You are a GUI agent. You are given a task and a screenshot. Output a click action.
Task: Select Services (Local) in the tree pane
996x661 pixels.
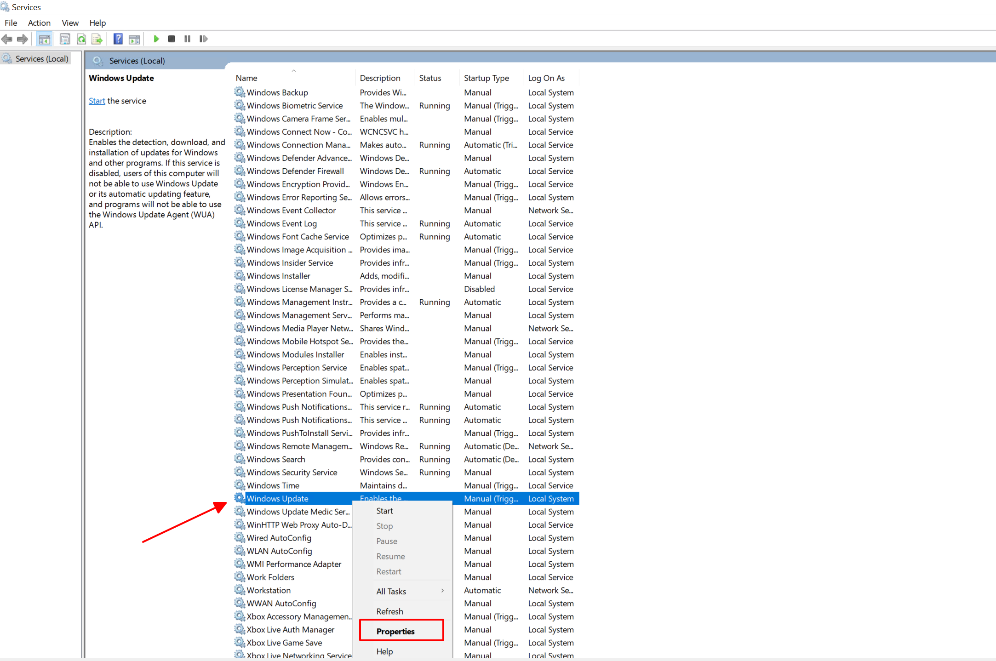41,59
